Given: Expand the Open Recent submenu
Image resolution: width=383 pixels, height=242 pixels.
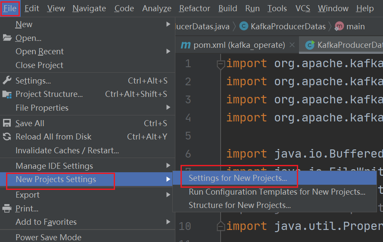Looking at the screenshot, I should pos(168,51).
